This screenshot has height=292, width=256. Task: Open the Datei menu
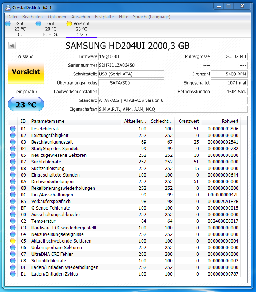coord(12,17)
